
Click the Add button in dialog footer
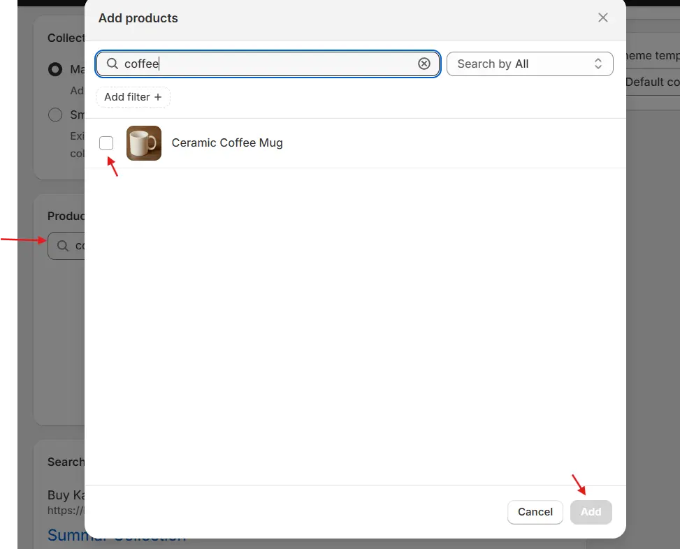[x=591, y=512]
